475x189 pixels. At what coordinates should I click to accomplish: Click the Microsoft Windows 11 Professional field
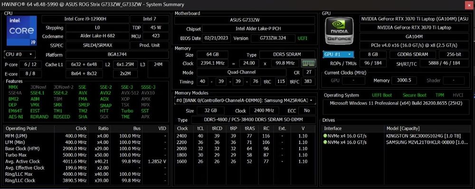coord(396,107)
